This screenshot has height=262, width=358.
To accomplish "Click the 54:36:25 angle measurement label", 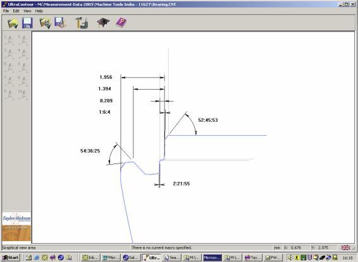I will point(90,151).
